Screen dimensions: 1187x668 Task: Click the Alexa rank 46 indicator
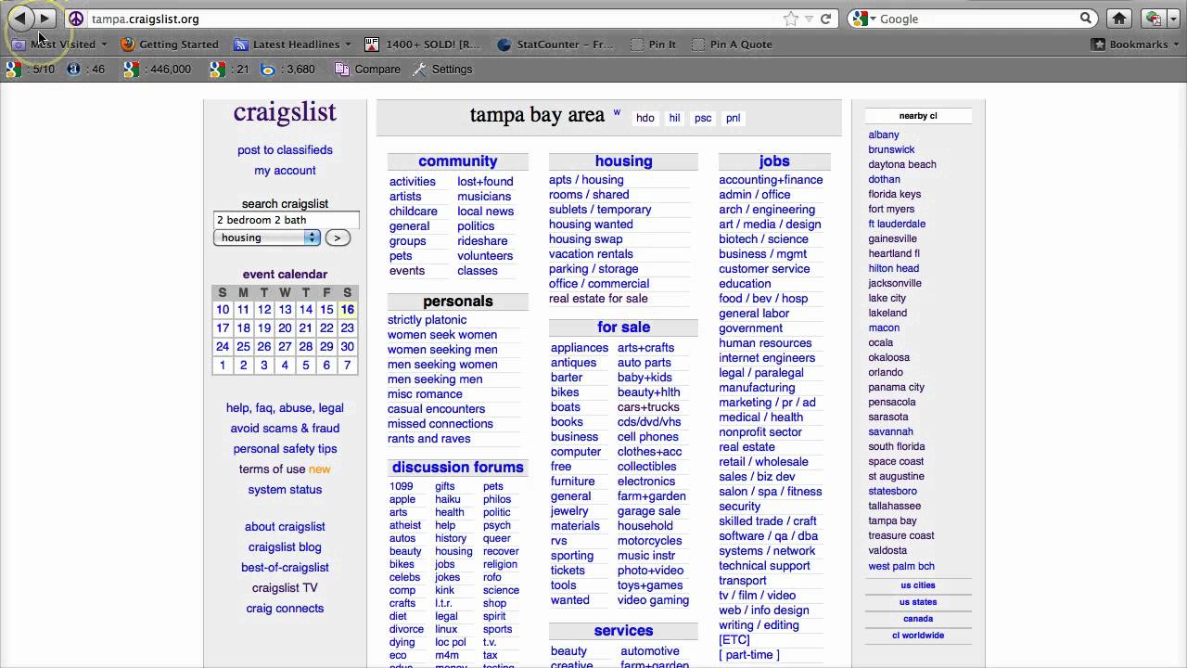[x=85, y=69]
